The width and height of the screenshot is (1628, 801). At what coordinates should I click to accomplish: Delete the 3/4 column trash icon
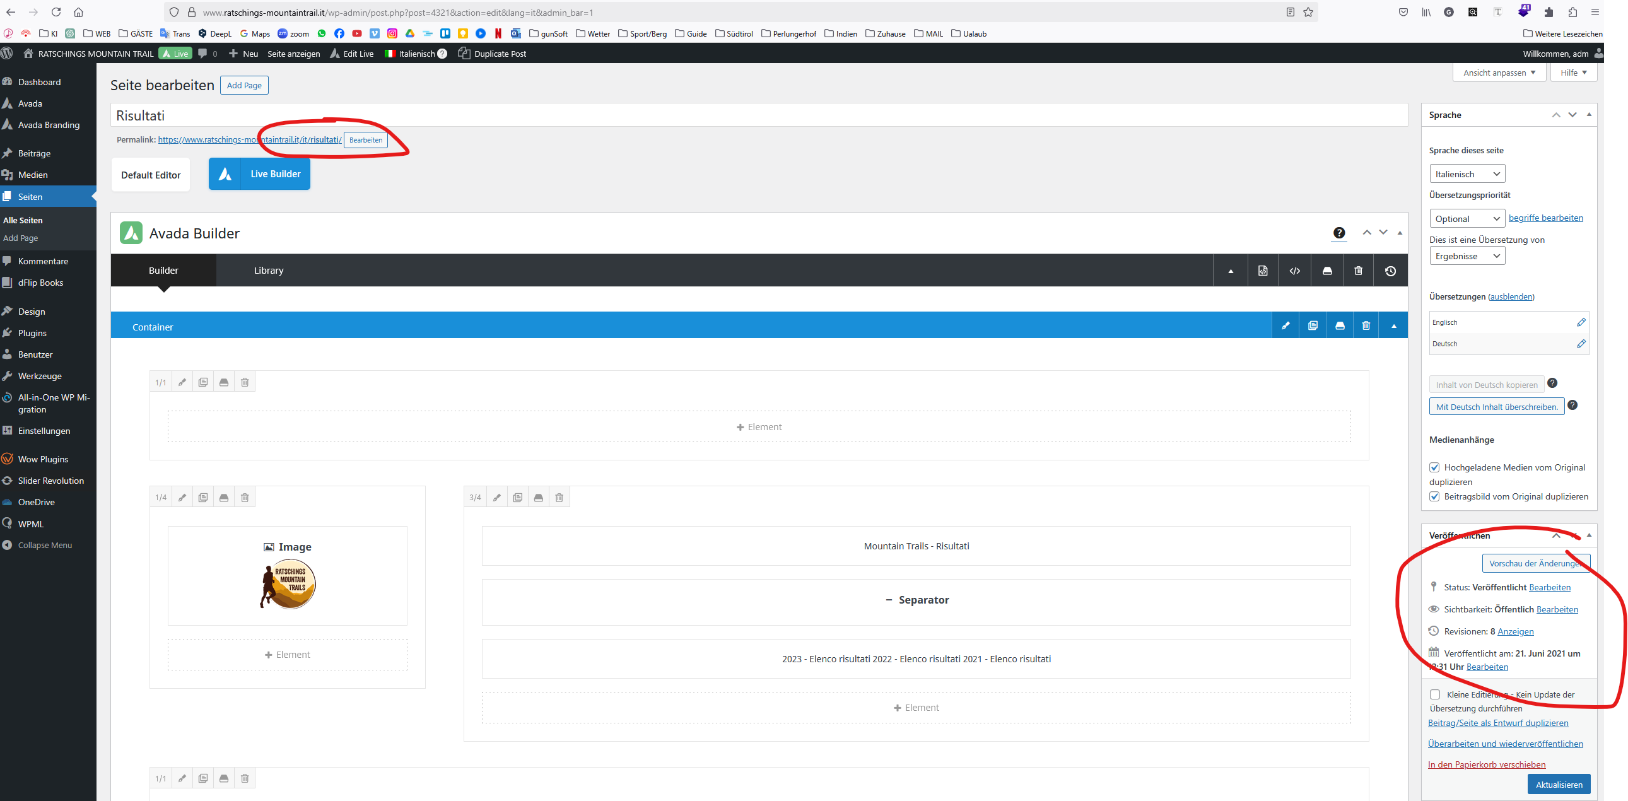pyautogui.click(x=559, y=498)
